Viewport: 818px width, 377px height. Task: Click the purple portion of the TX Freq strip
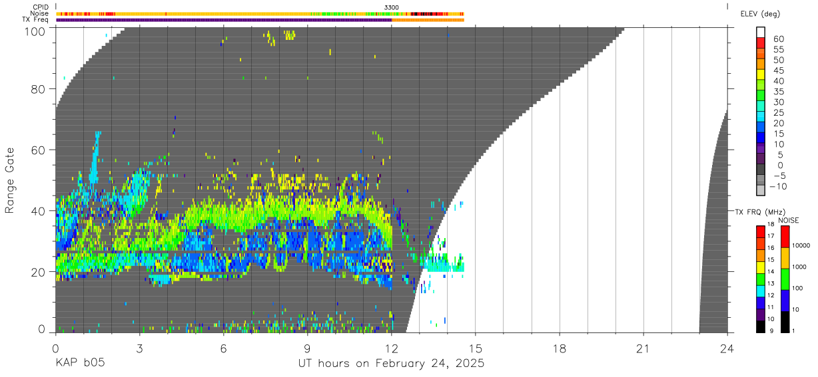pyautogui.click(x=224, y=20)
